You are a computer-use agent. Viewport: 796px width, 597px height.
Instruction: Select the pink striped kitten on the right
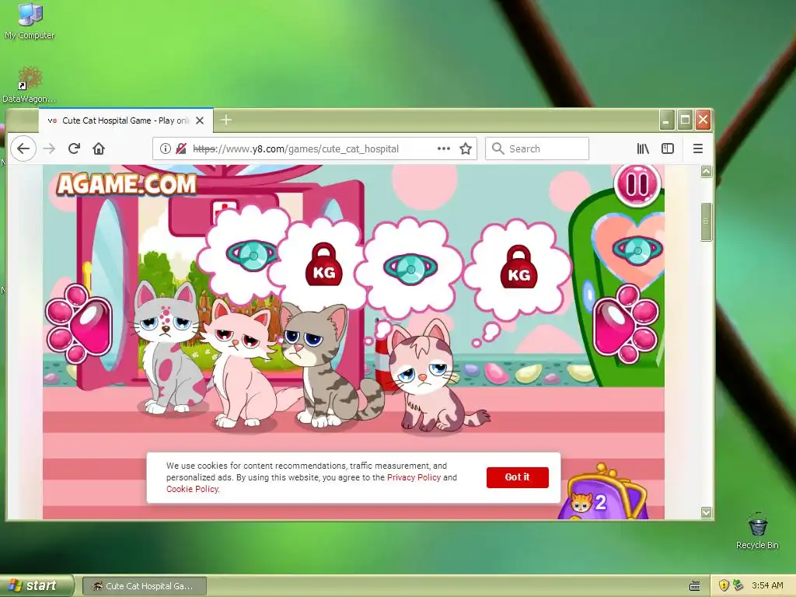(x=434, y=377)
